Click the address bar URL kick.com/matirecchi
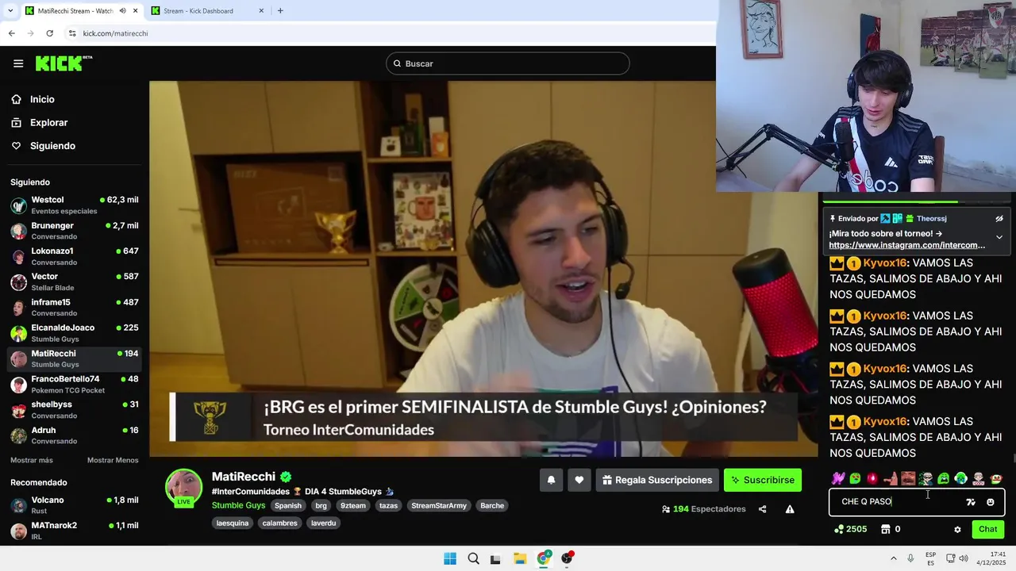Image resolution: width=1016 pixels, height=571 pixels. [x=115, y=33]
